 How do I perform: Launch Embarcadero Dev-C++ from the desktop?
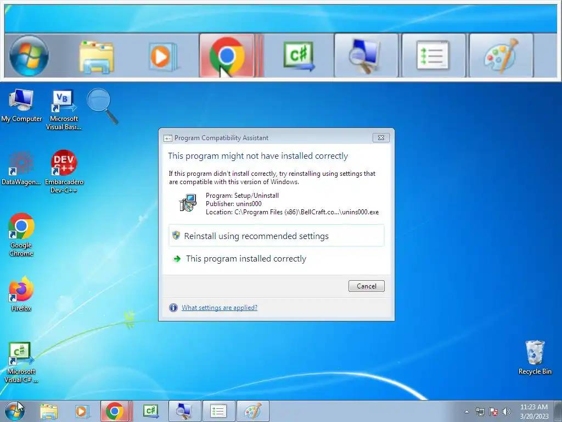pos(64,172)
